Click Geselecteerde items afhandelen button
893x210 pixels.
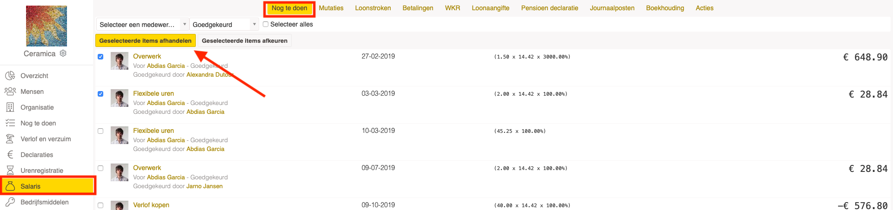point(146,41)
